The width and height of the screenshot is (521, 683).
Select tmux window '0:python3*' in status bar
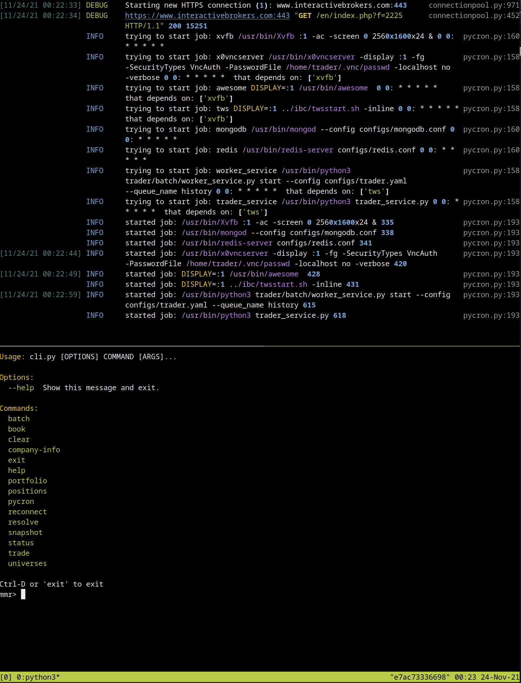38,677
